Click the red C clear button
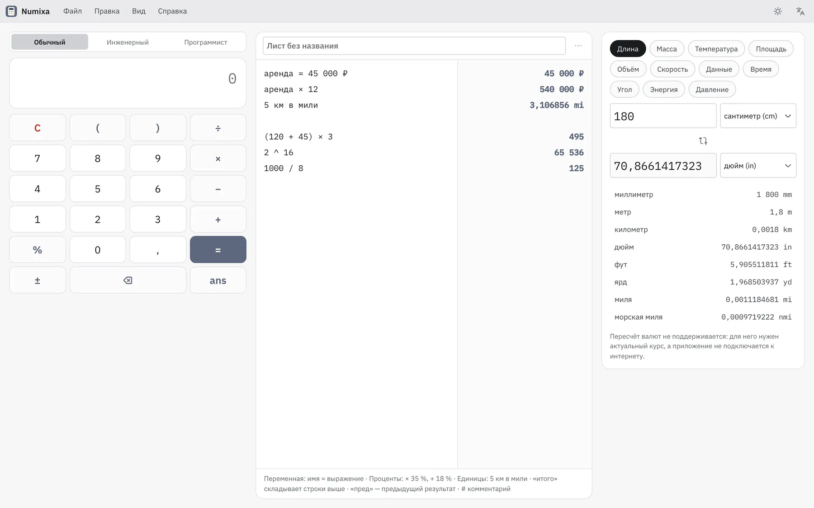This screenshot has height=508, width=814. click(38, 128)
